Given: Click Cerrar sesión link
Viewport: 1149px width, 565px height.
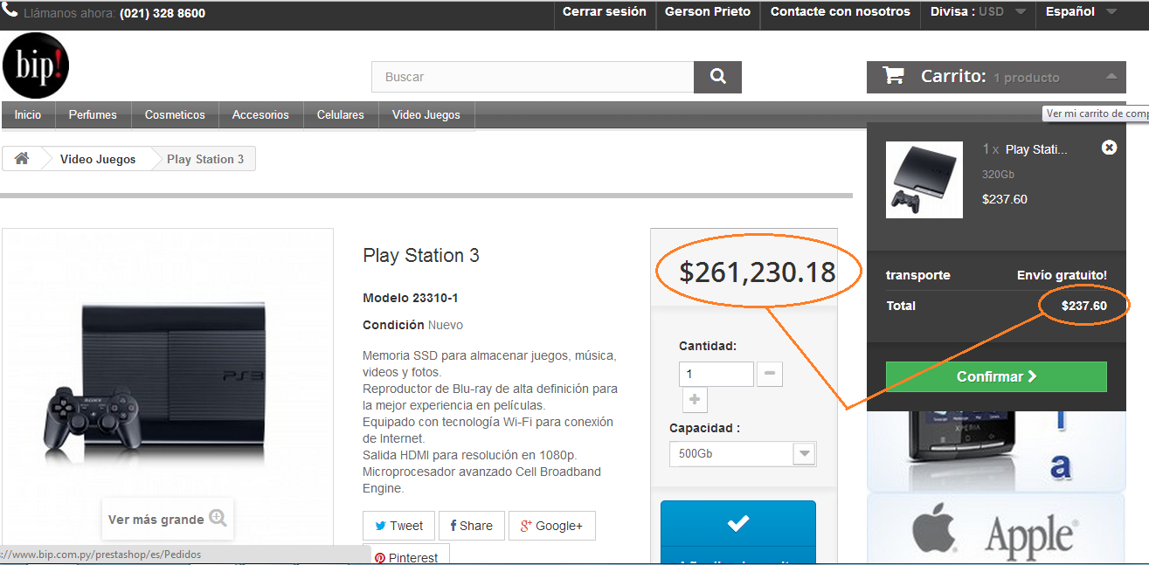Looking at the screenshot, I should pos(605,12).
